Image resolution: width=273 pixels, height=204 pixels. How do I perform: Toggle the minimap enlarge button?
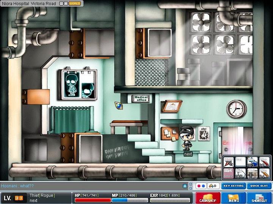tap(66, 3)
